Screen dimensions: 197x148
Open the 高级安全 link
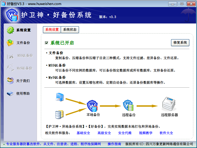pos(104,133)
